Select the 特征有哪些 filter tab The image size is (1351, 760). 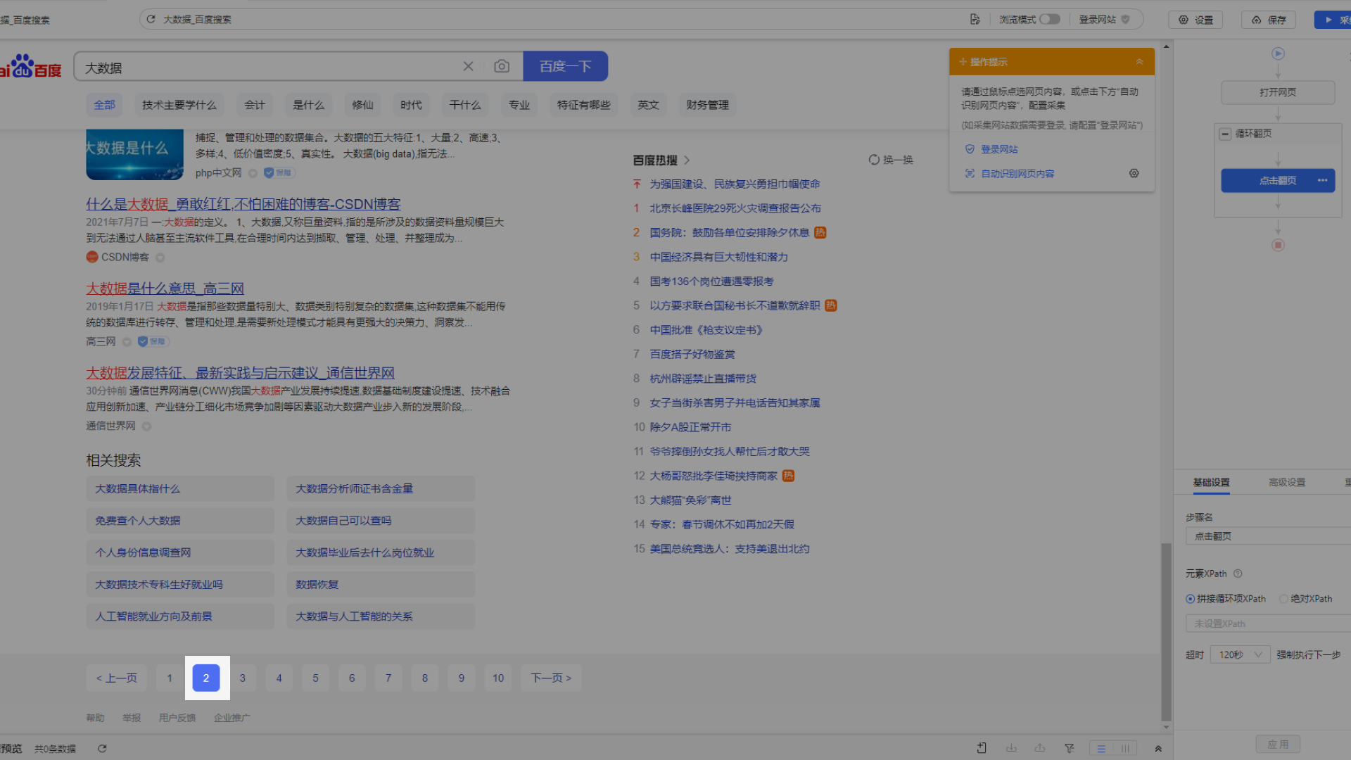tap(583, 105)
